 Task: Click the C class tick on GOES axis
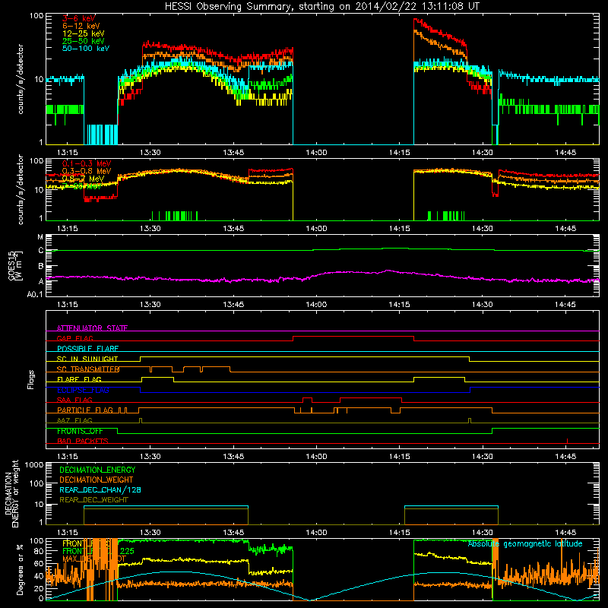41,251
